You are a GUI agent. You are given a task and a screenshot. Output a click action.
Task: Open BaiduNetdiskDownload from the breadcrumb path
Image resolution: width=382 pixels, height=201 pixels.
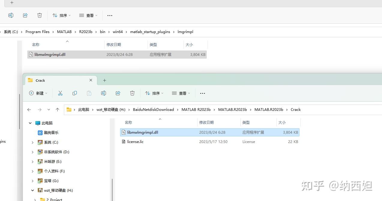click(153, 109)
